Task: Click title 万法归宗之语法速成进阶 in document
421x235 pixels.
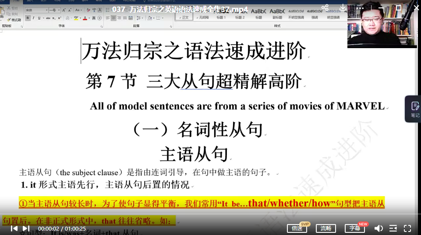Action: (194, 51)
